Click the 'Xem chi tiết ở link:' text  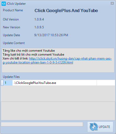(15, 58)
